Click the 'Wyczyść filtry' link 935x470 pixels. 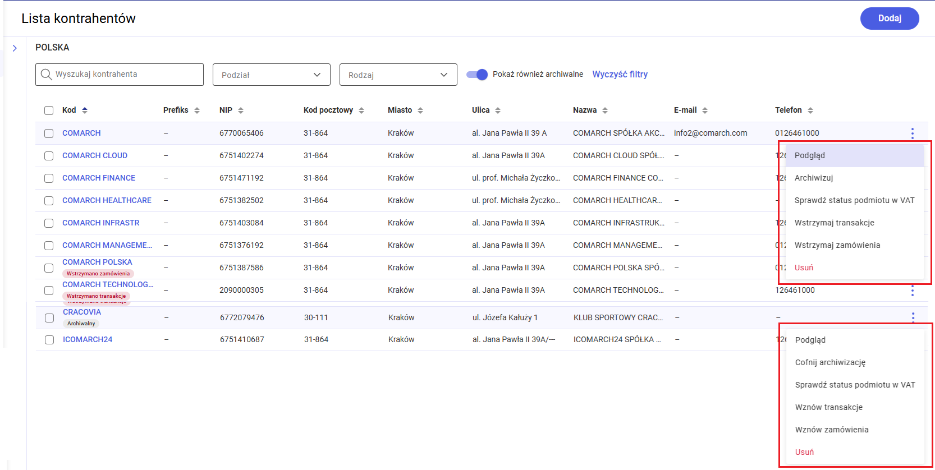pos(620,75)
